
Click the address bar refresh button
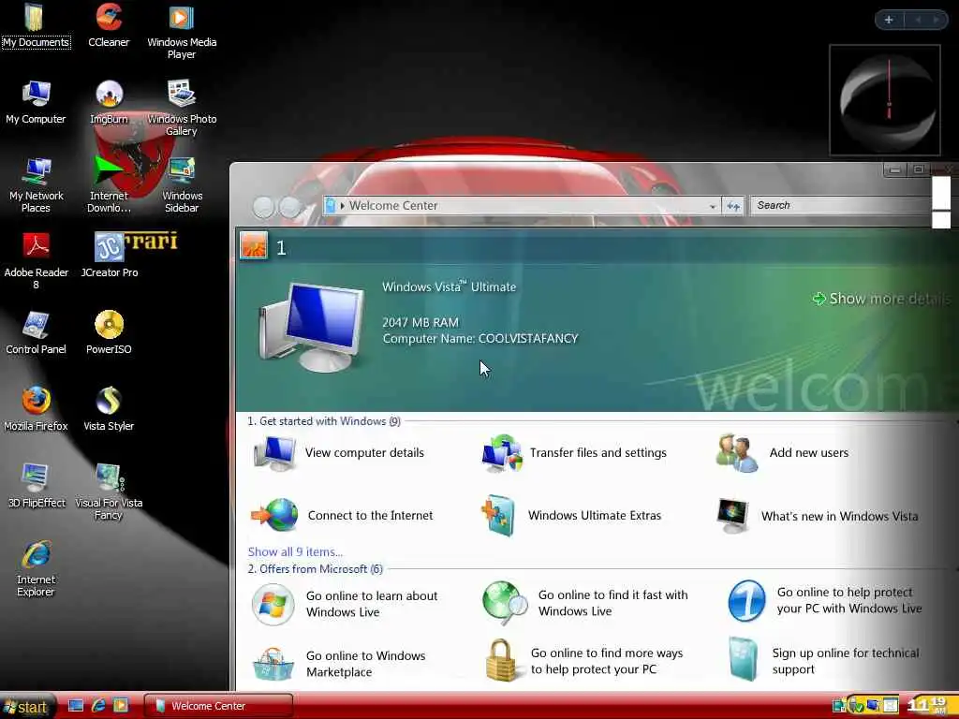pyautogui.click(x=732, y=206)
